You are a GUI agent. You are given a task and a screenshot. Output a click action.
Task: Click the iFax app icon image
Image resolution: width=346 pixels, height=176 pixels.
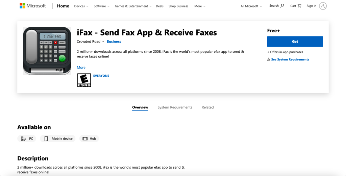pyautogui.click(x=47, y=51)
